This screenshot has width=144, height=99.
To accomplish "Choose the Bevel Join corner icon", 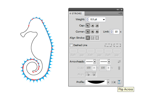I will pos(97,32).
